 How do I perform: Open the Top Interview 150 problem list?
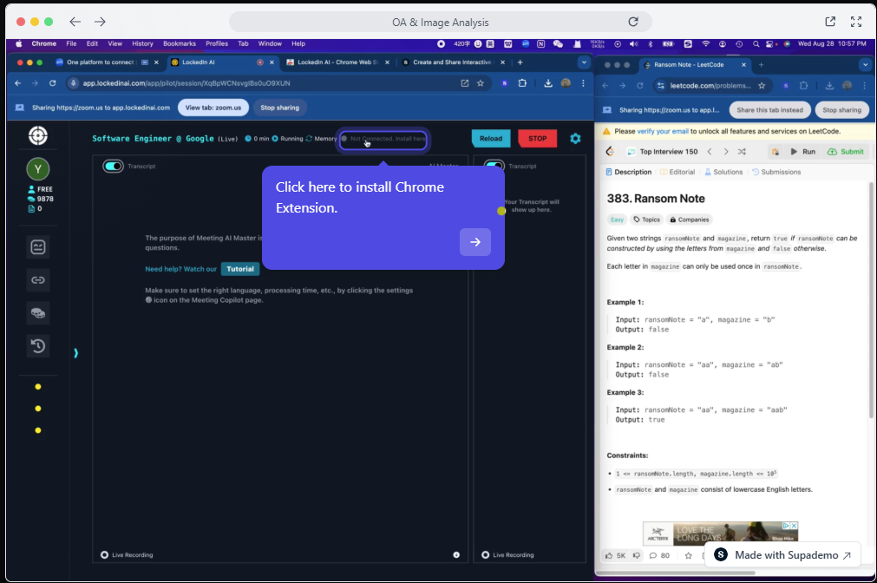(x=664, y=152)
